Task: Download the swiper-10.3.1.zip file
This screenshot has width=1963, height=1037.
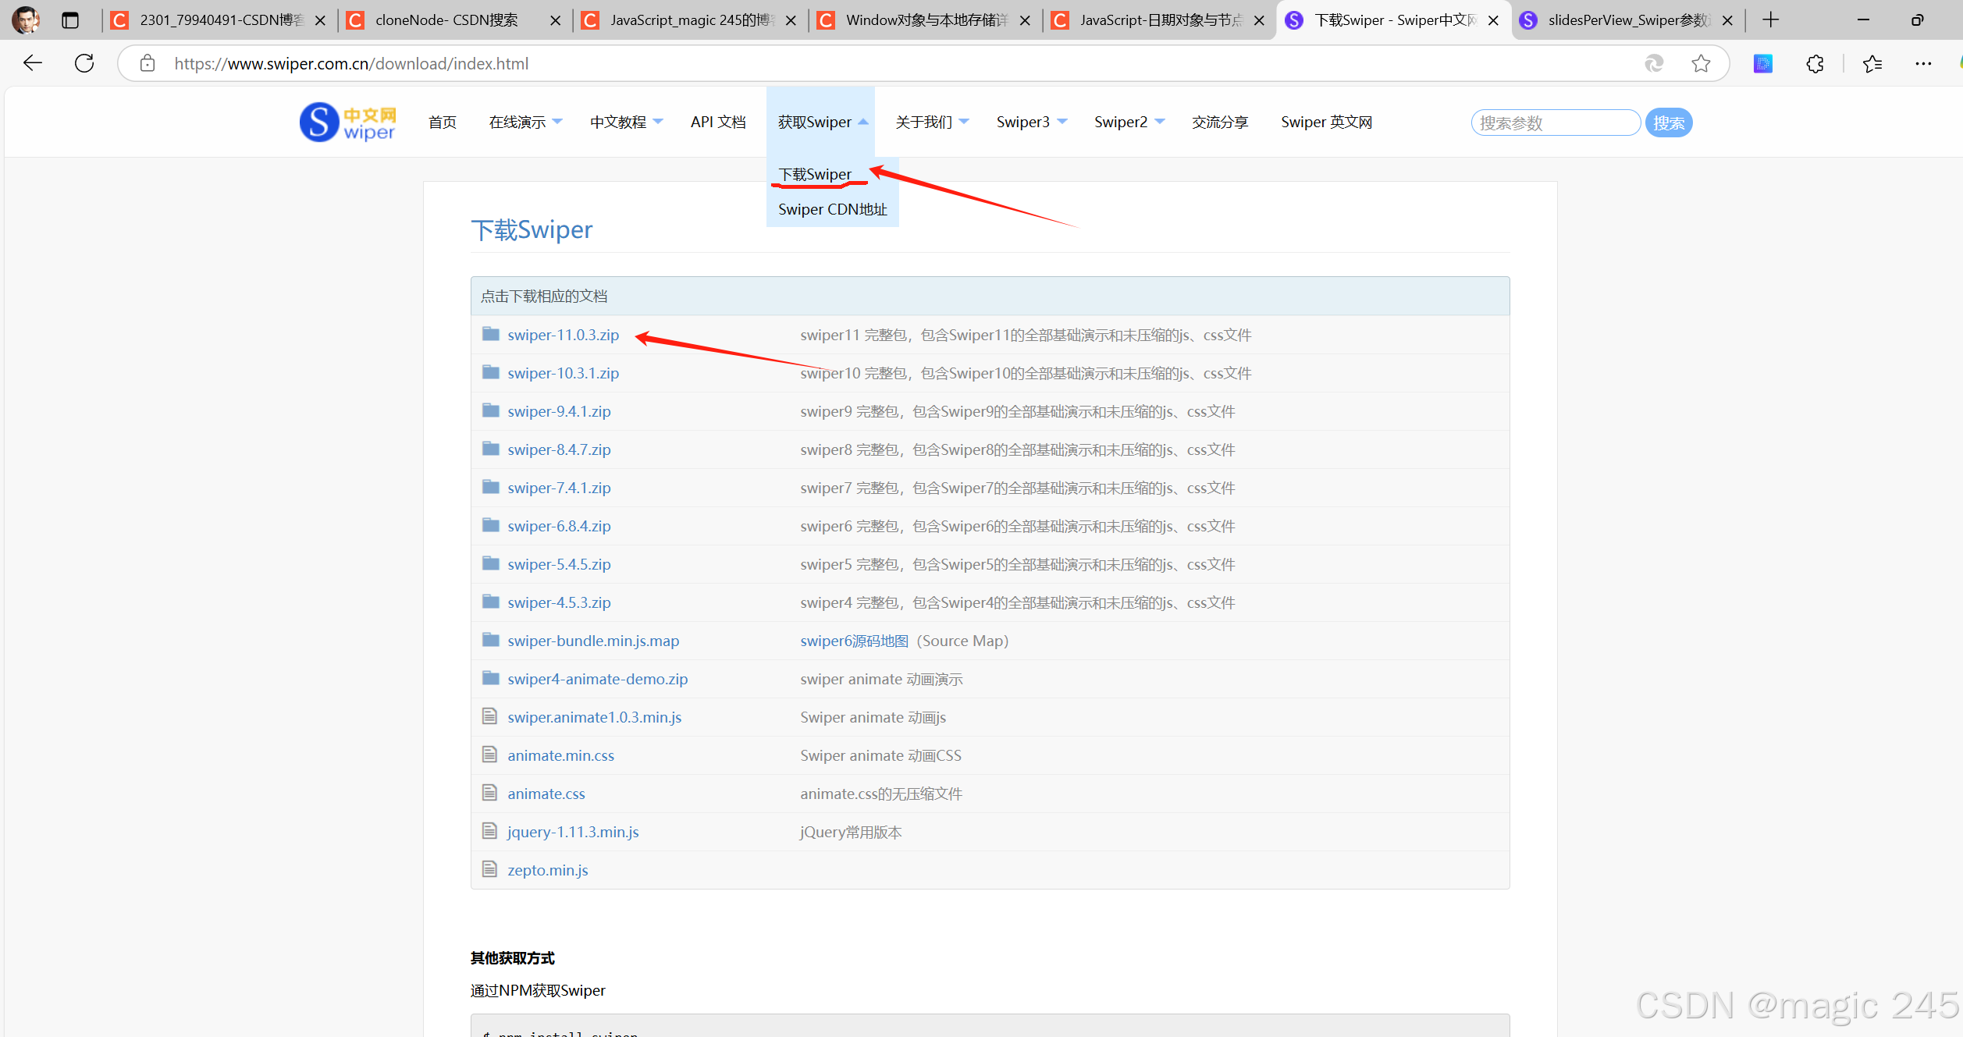Action: pos(563,373)
